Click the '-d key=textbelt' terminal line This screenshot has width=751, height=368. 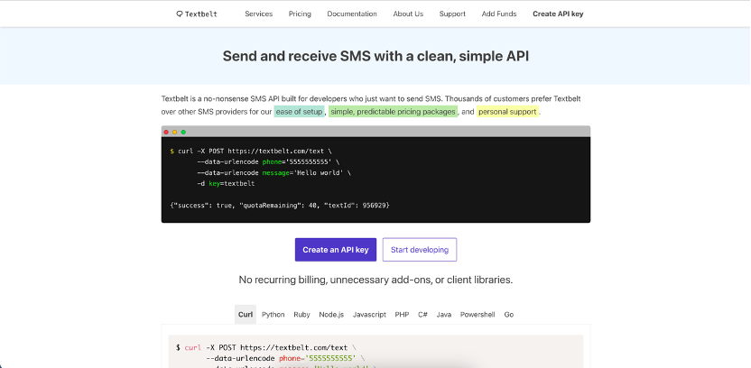(x=226, y=184)
